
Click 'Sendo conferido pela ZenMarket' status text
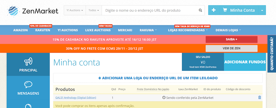click(190, 98)
